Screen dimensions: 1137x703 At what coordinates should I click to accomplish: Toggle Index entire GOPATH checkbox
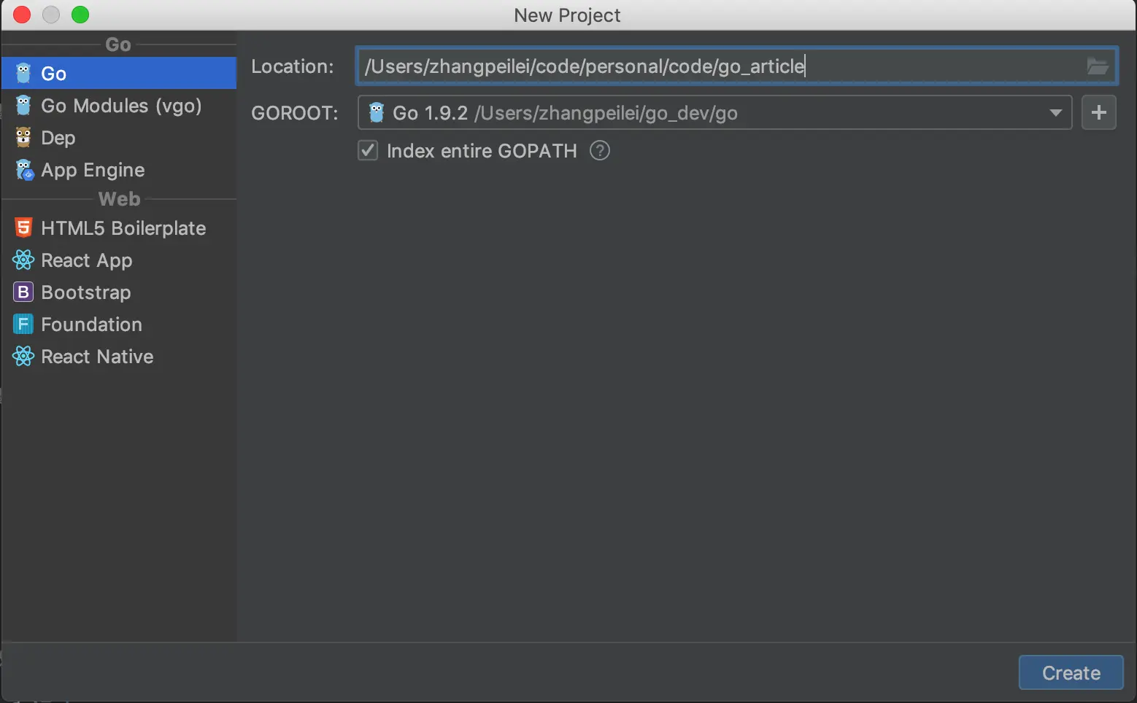point(368,151)
